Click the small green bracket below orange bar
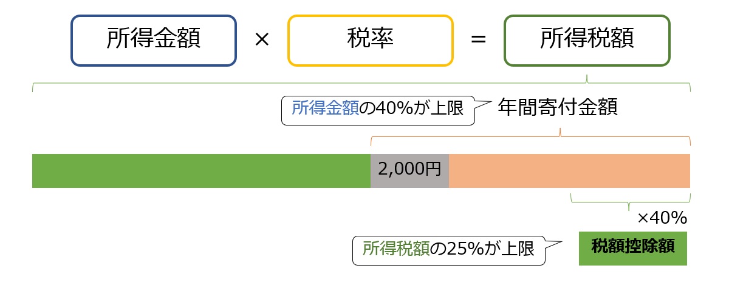 click(631, 199)
